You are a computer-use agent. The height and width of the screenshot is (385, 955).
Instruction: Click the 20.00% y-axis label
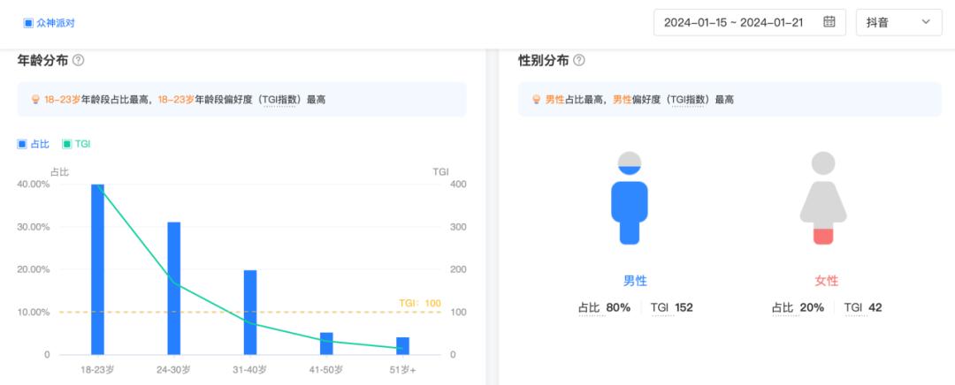click(x=34, y=269)
